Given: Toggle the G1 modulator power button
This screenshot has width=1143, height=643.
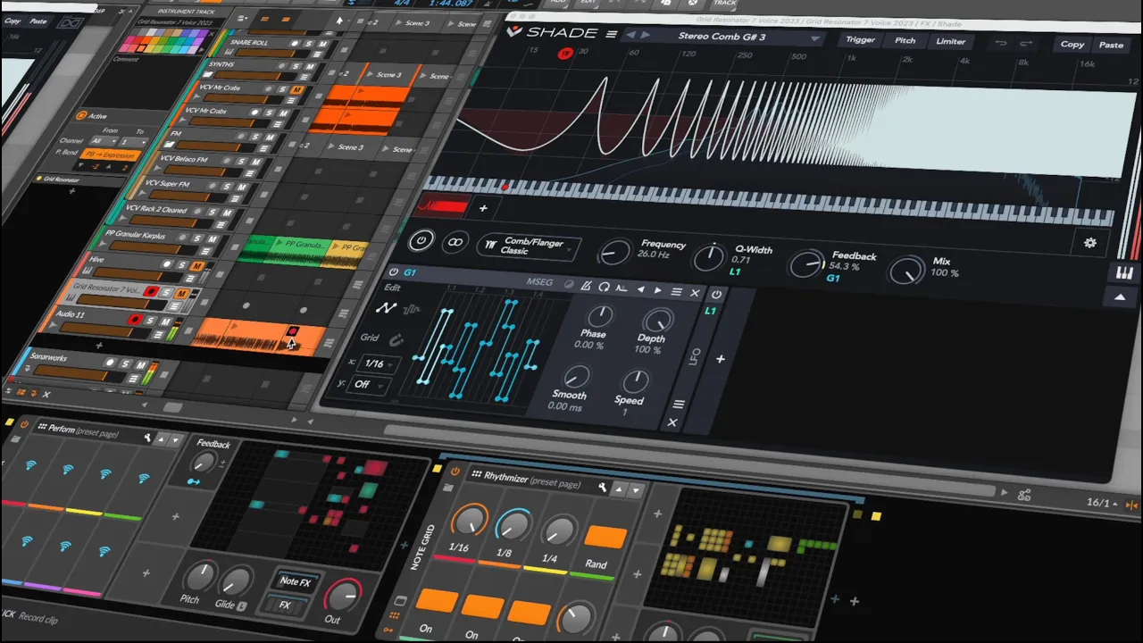Looking at the screenshot, I should click(x=394, y=271).
